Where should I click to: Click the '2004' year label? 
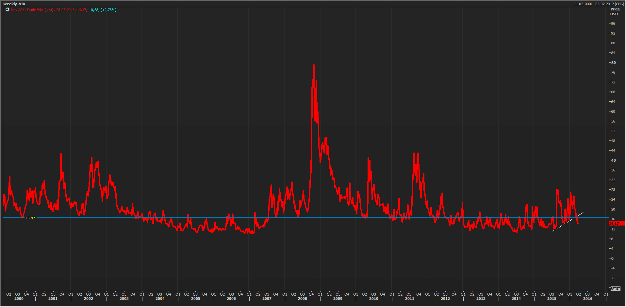tap(160, 299)
